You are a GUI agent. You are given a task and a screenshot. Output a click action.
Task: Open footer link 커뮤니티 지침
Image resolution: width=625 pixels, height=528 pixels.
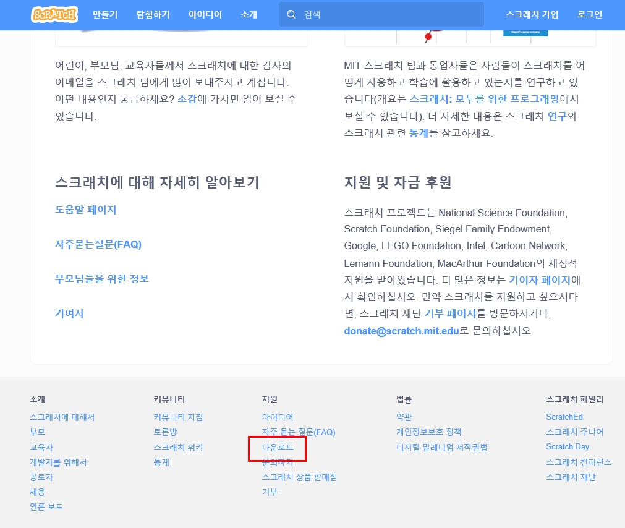pos(178,417)
